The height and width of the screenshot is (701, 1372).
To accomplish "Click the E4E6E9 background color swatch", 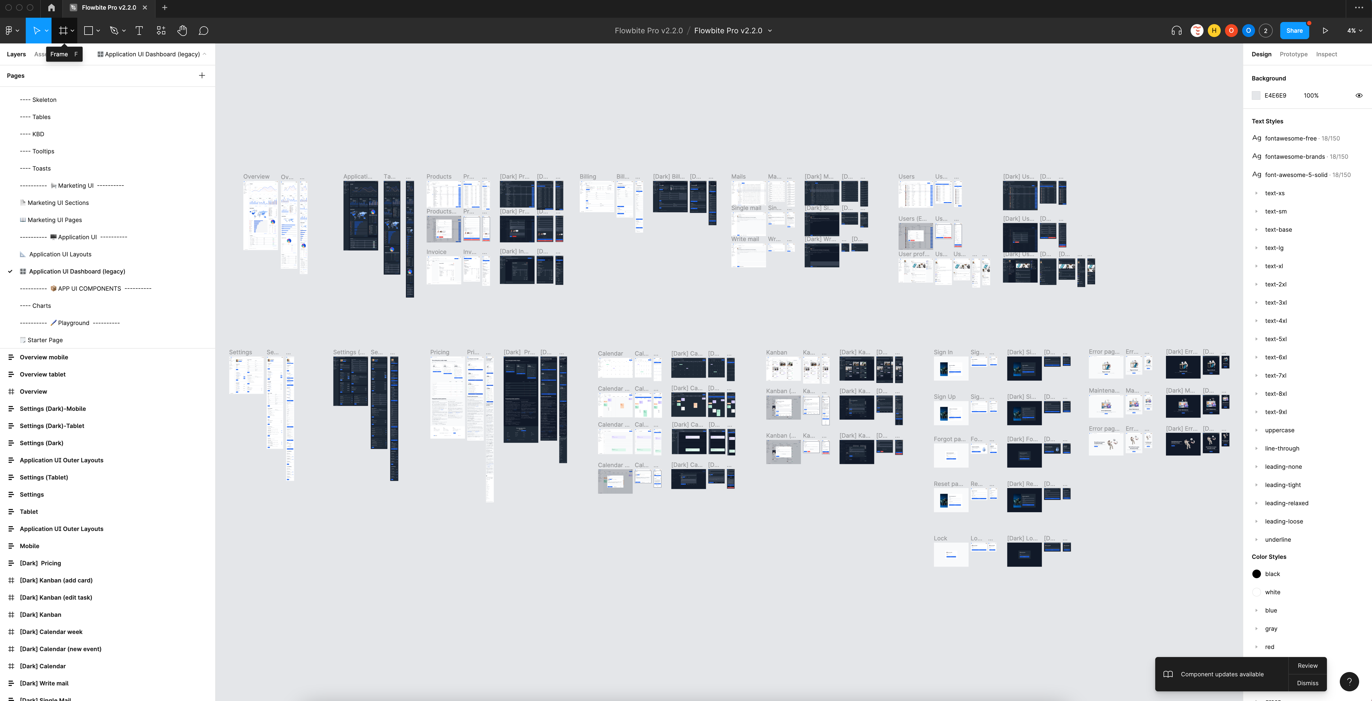I will (1256, 96).
